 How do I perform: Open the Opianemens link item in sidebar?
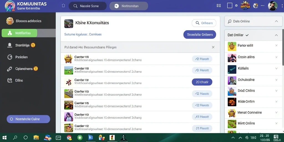point(22,69)
